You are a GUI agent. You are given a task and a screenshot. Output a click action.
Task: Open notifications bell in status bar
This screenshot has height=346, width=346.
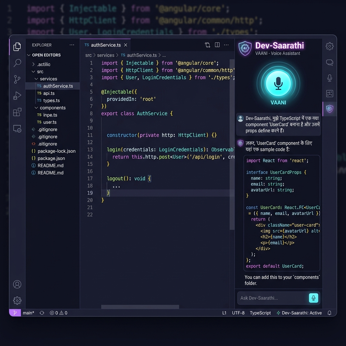coord(329,313)
